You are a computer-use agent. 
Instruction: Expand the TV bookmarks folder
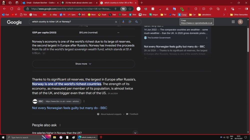(x=163, y=15)
